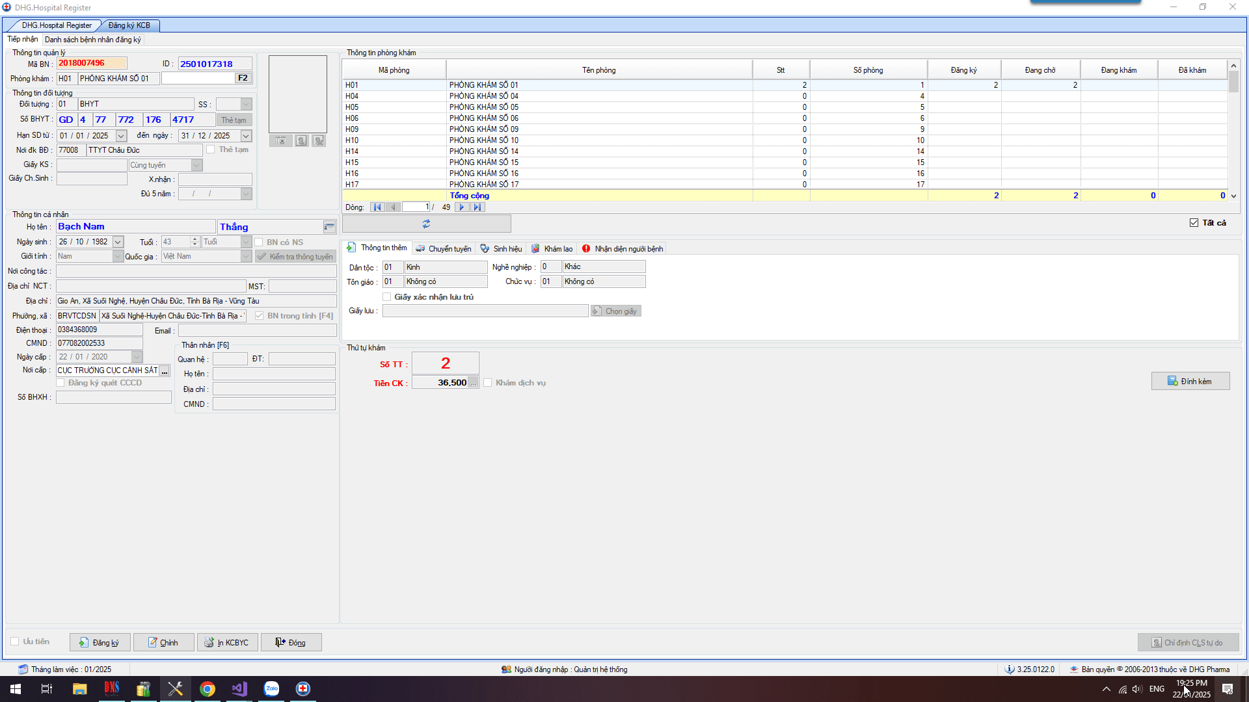Click the ellipsis button beside Tiền CK
Viewport: 1249px width, 702px height.
(474, 383)
